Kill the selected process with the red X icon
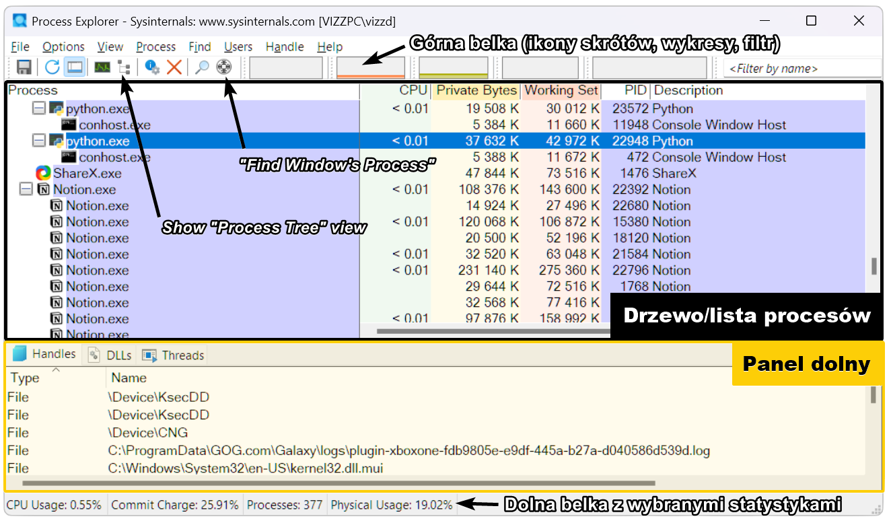The image size is (891, 525). coord(174,67)
